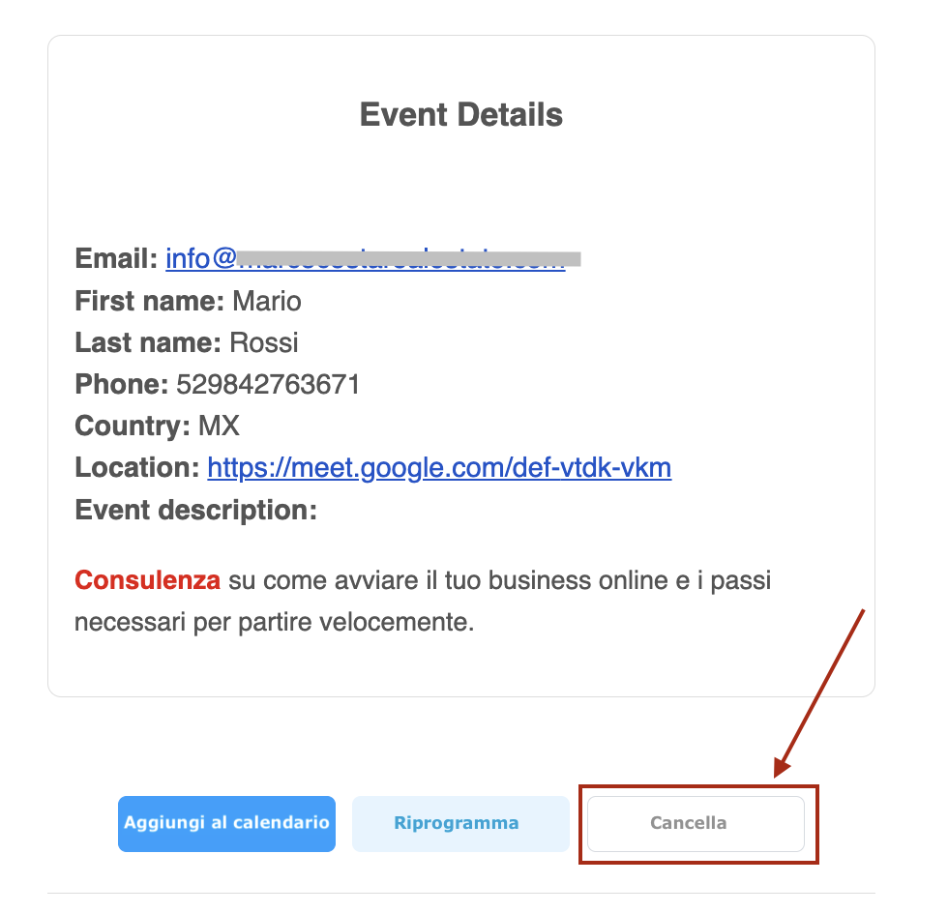Click the Email field label

tap(117, 259)
